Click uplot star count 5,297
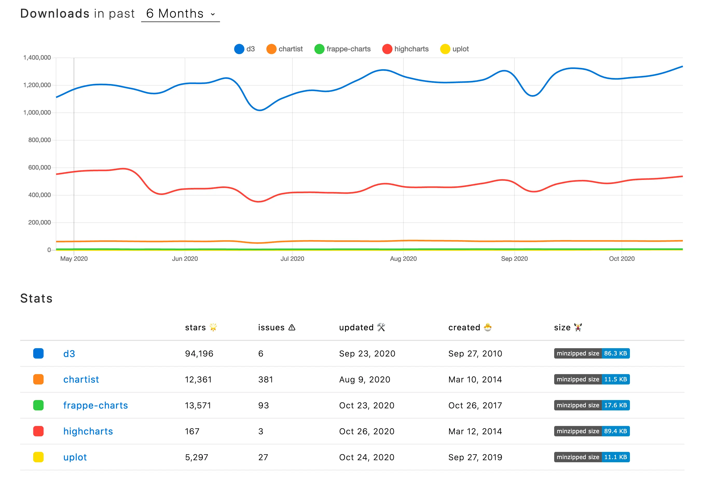701x490 pixels. pos(197,457)
